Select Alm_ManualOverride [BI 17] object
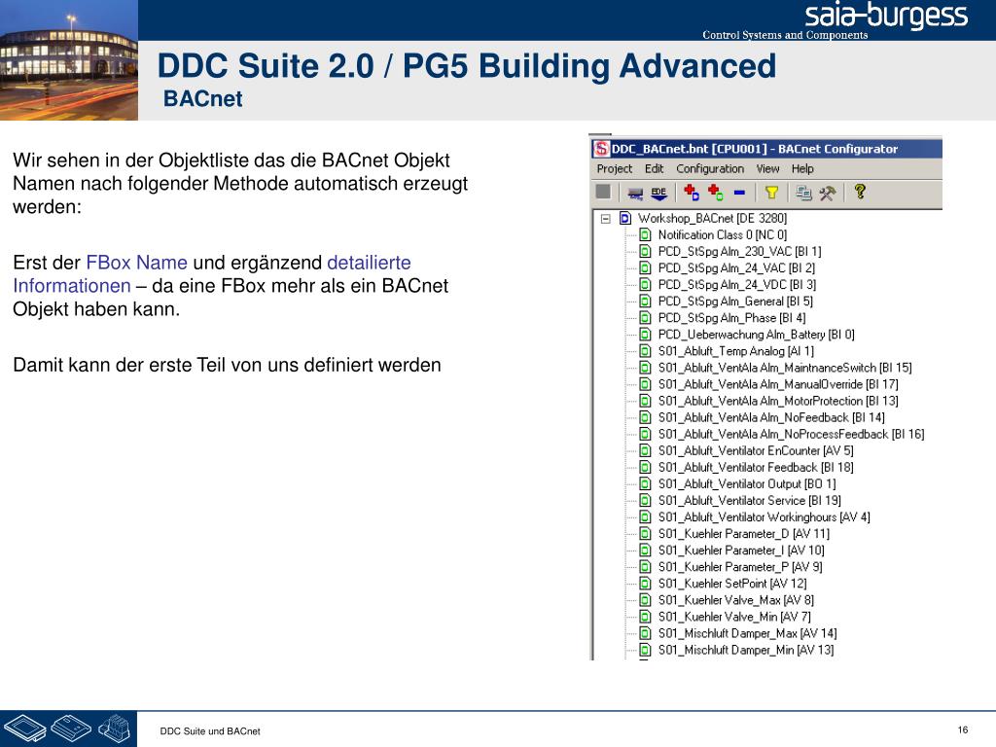Image resolution: width=996 pixels, height=747 pixels. [x=778, y=383]
